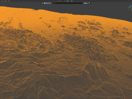This screenshot has height=99, width=132.
Task: Open the GIS menu in viewport header
Action: pos(9,1)
